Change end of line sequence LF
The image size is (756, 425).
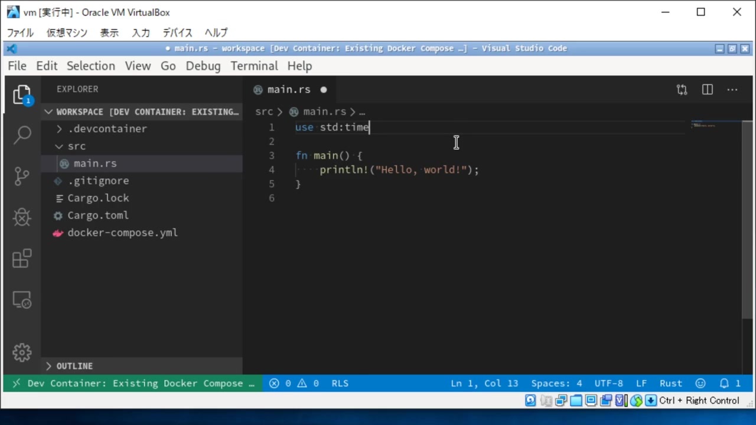[x=641, y=383]
